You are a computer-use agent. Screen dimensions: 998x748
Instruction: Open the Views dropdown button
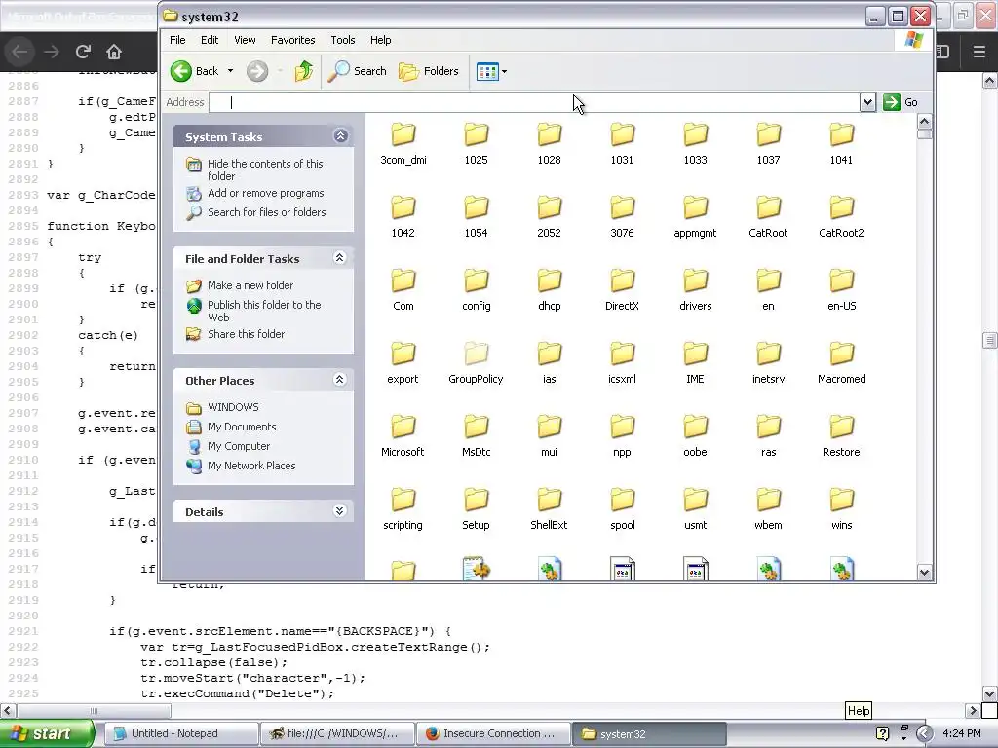coord(491,71)
